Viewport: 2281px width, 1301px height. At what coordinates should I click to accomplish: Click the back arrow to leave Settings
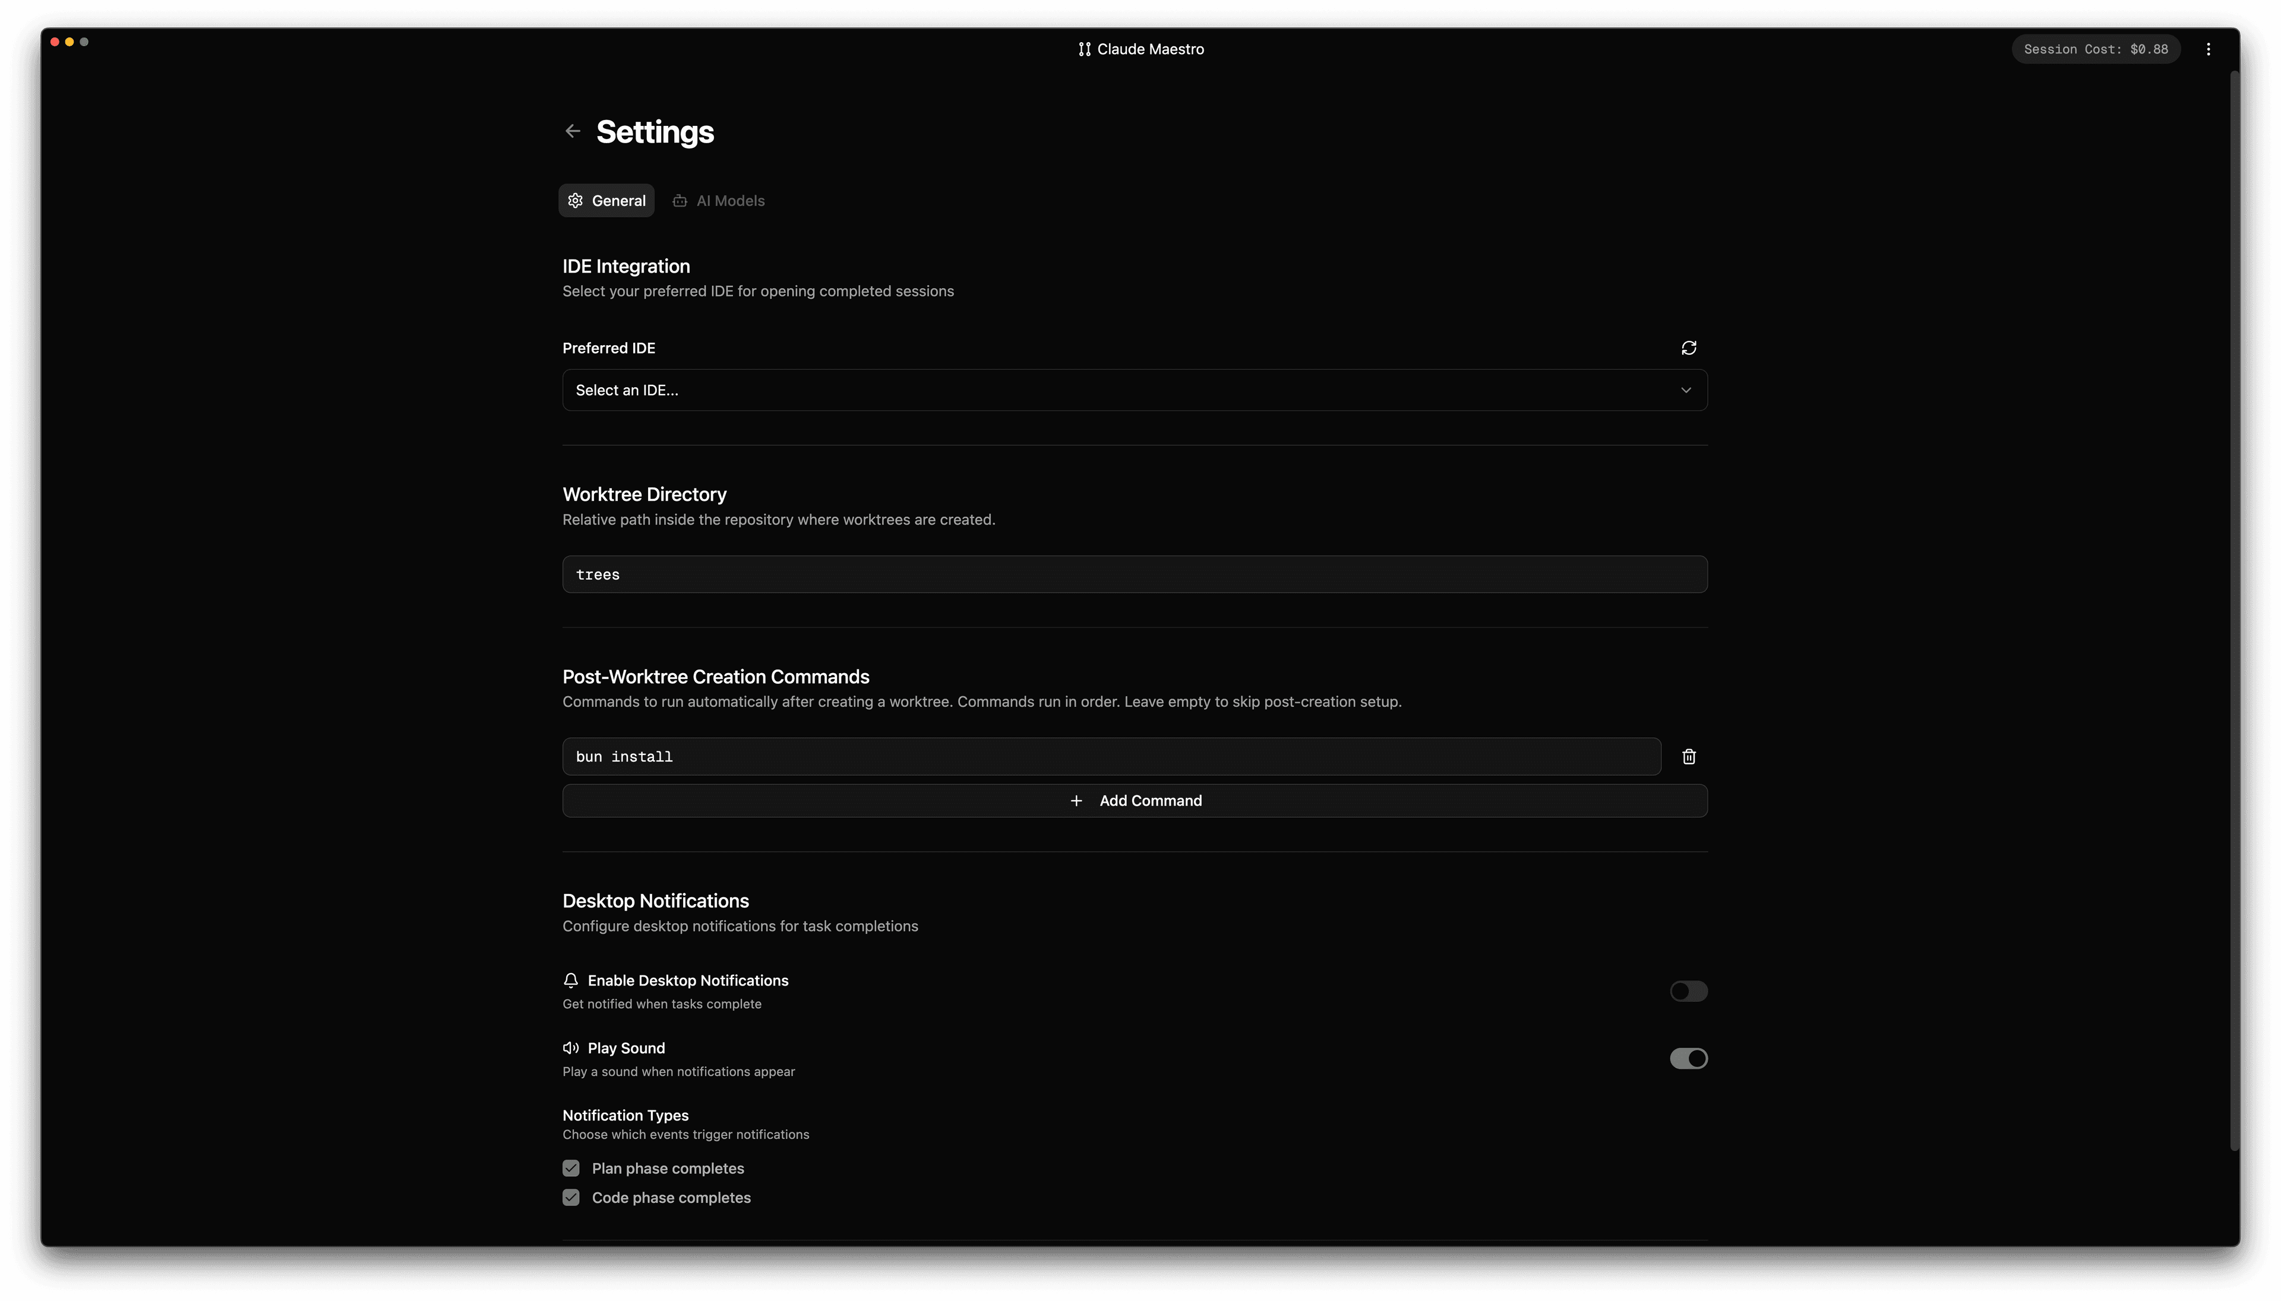click(573, 131)
